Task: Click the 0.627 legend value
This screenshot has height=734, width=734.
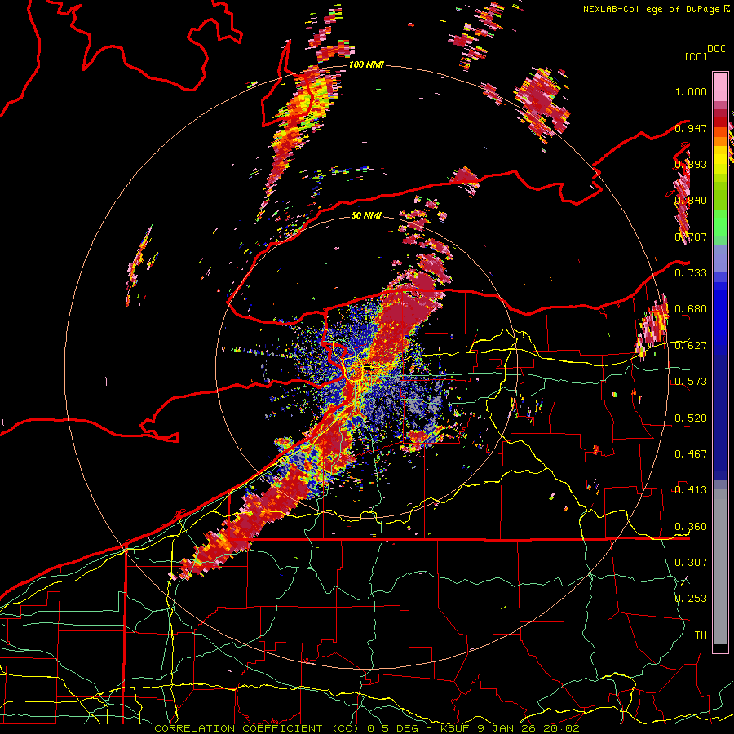Action: pyautogui.click(x=691, y=346)
